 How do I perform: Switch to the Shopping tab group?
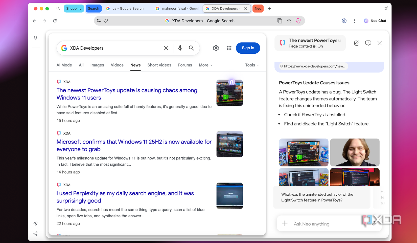pos(74,9)
